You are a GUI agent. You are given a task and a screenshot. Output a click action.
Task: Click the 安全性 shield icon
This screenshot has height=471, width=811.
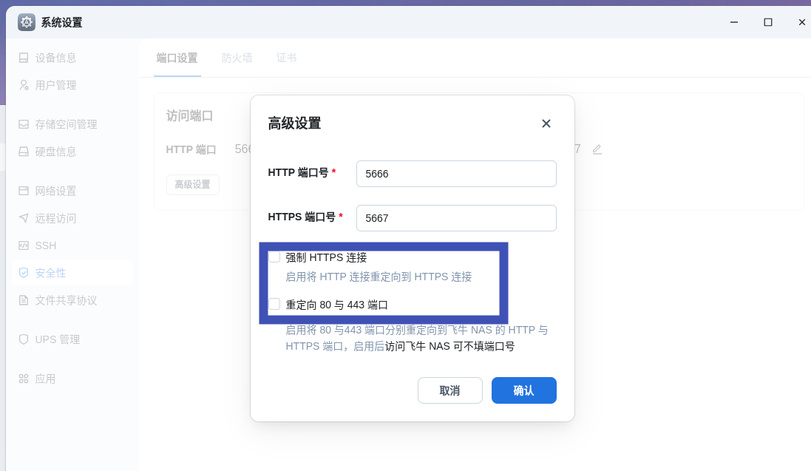[x=24, y=273]
